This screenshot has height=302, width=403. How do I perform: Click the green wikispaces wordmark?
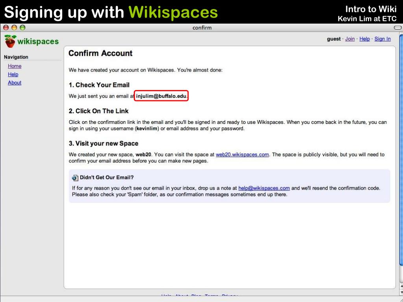(38, 41)
